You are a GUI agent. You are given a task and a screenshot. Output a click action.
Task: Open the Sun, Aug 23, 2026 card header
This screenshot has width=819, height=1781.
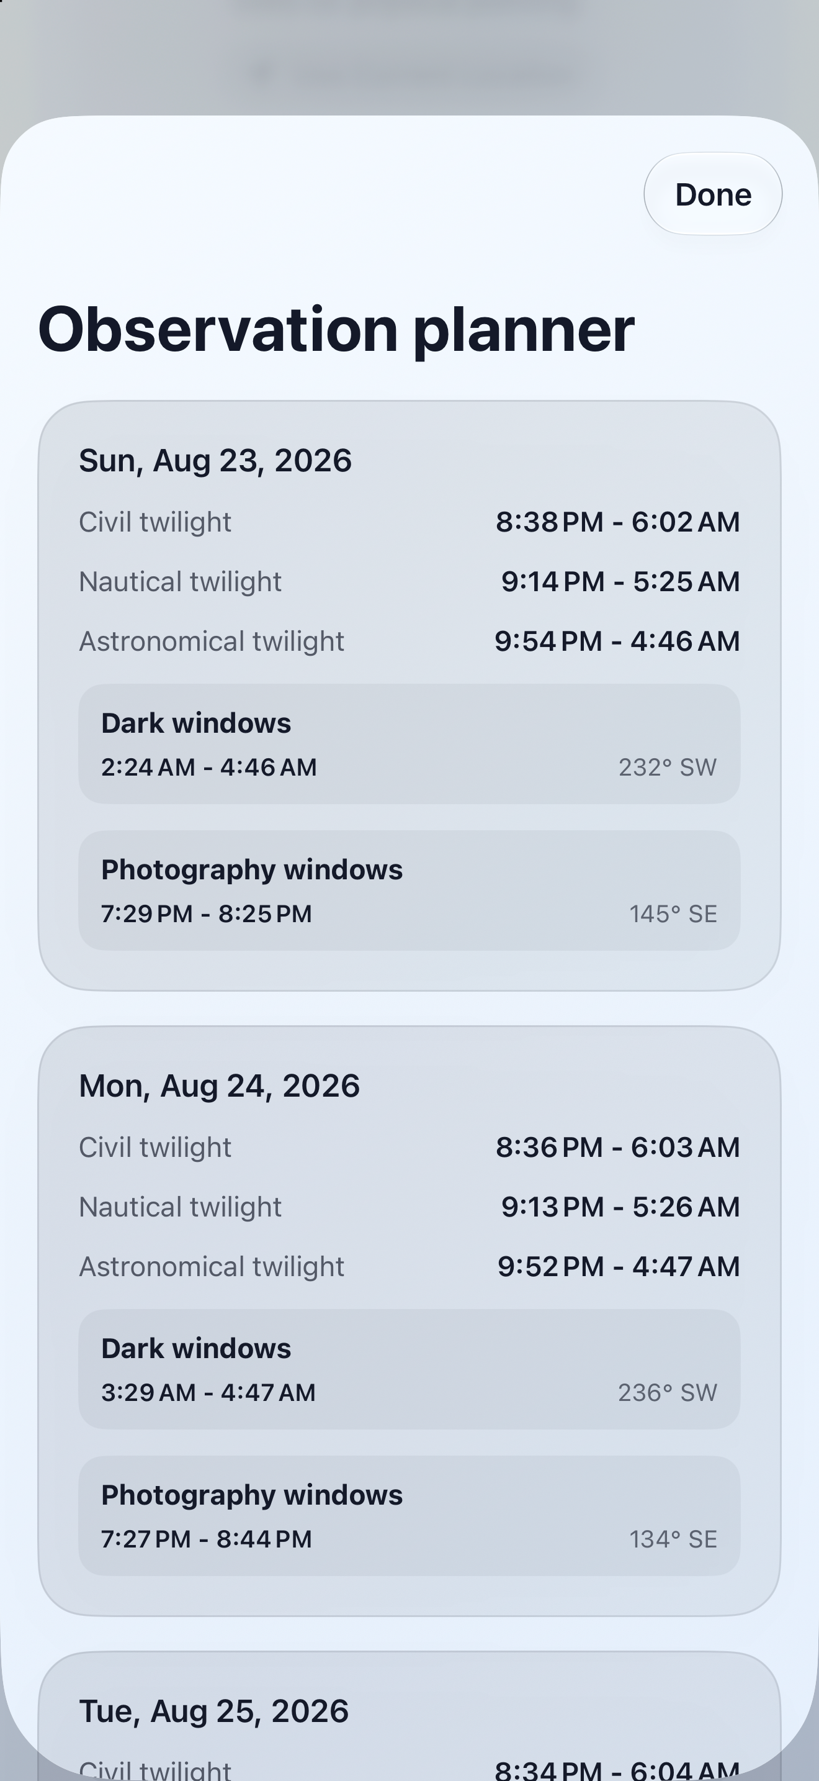pos(215,460)
